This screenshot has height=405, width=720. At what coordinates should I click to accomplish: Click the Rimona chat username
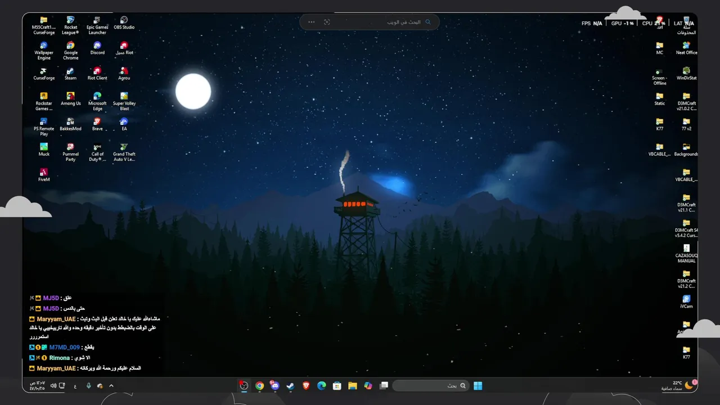pos(60,358)
